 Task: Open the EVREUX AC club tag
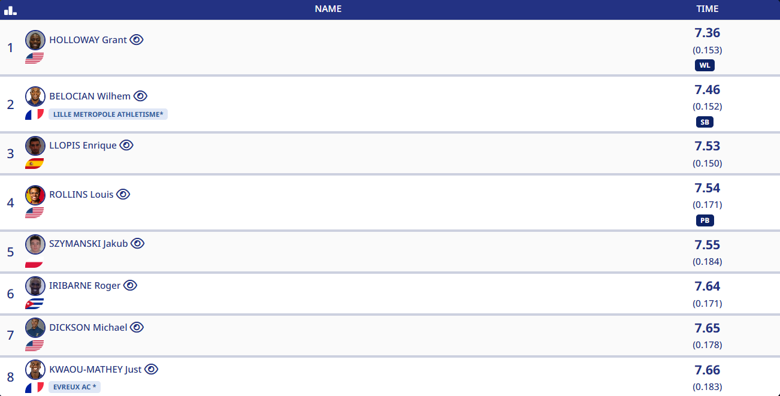pyautogui.click(x=74, y=387)
